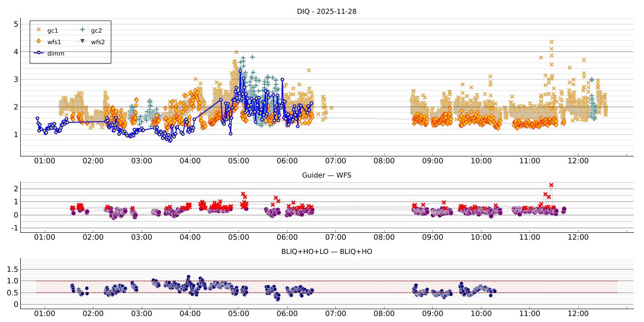Click the 01:00 tick in BLIQ panel
This screenshot has width=644, height=322.
click(45, 314)
